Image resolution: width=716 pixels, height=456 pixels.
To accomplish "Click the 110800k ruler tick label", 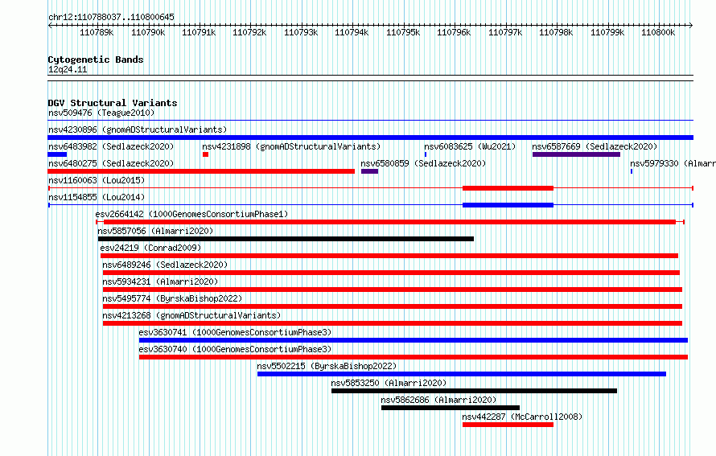I will pos(658,32).
